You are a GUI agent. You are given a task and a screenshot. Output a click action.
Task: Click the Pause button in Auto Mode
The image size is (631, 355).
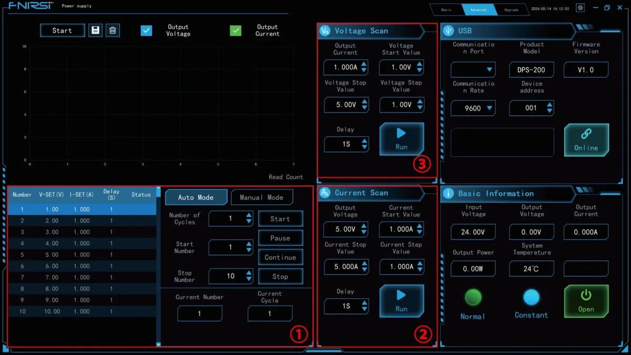pyautogui.click(x=280, y=238)
